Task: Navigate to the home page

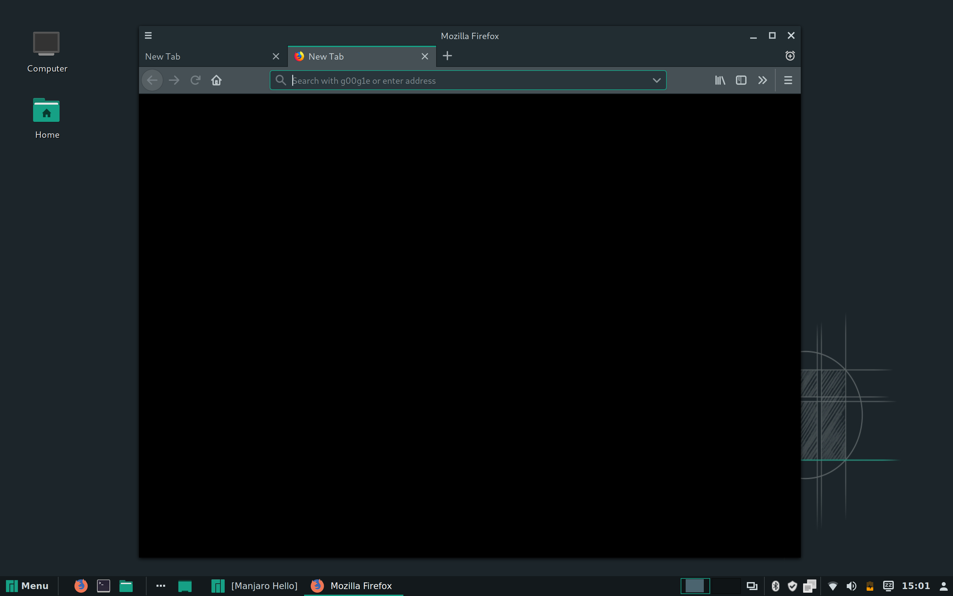Action: click(x=216, y=80)
